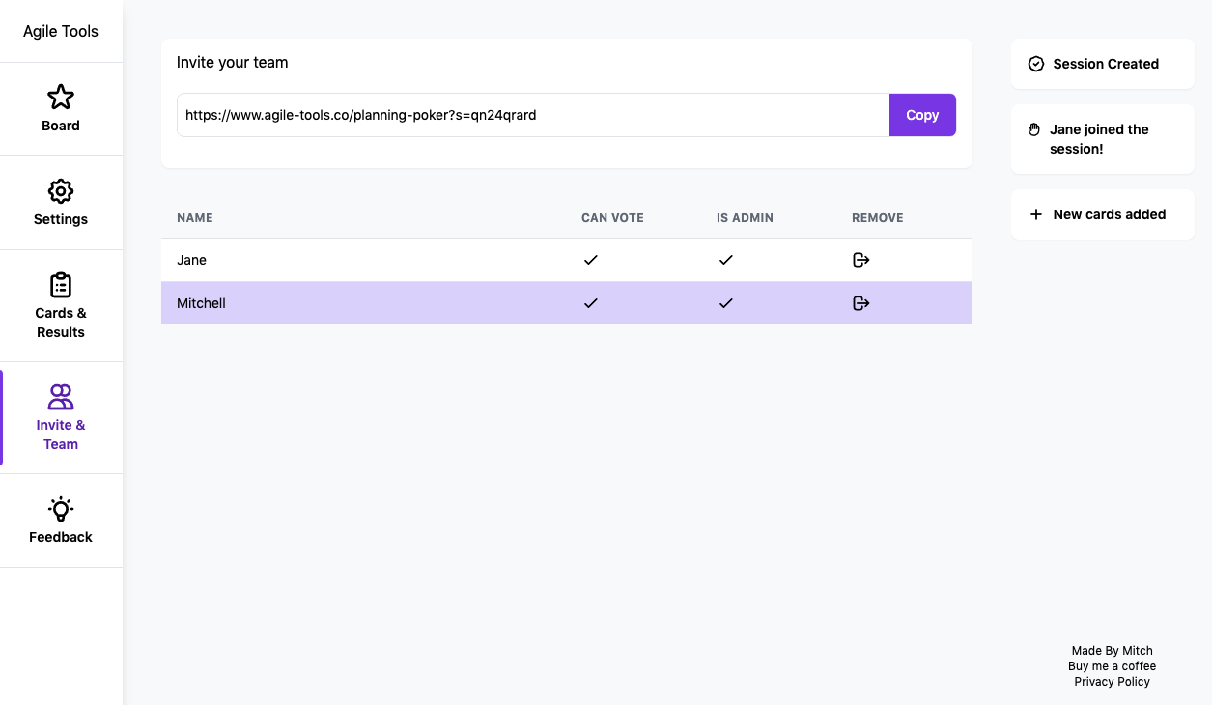This screenshot has height=705, width=1212.
Task: Open the Feedback label in the sidebar
Action: (61, 537)
